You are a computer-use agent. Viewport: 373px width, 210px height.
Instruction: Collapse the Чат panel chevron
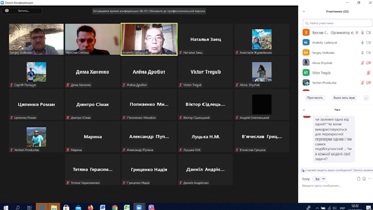point(304,110)
